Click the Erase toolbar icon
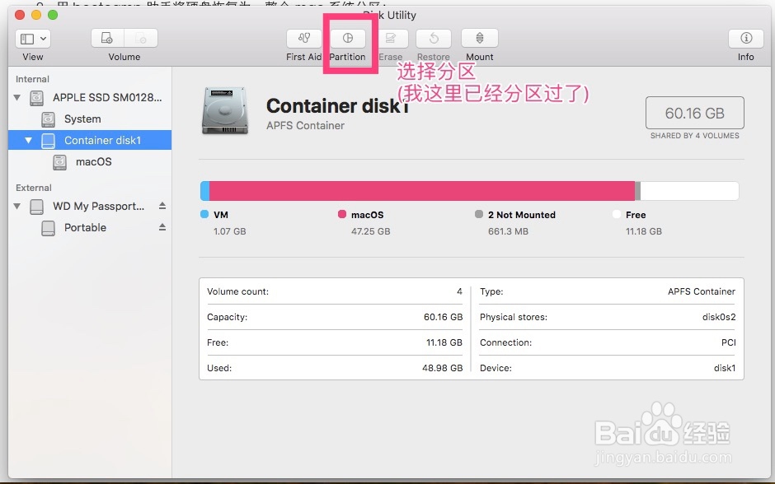 (391, 38)
